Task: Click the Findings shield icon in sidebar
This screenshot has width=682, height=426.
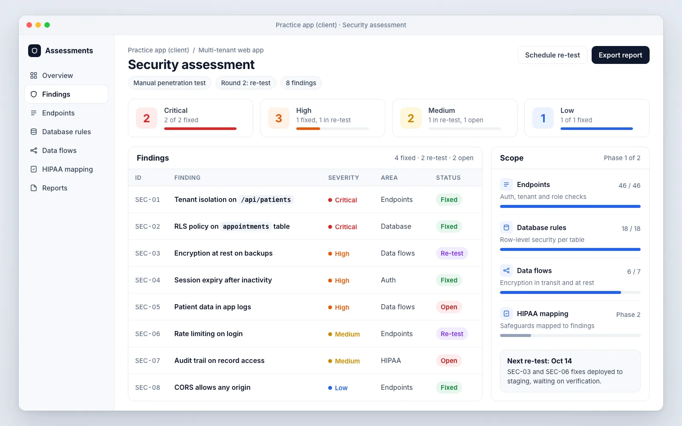Action: click(34, 94)
